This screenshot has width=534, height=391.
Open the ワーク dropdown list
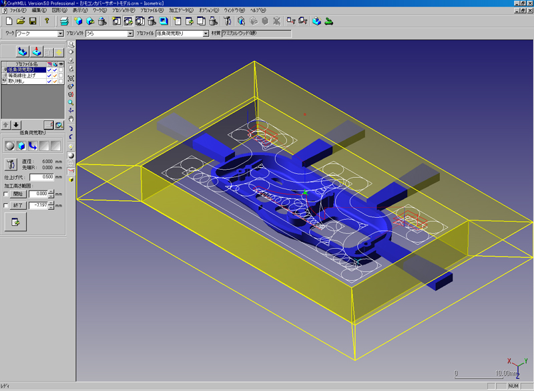[61, 33]
